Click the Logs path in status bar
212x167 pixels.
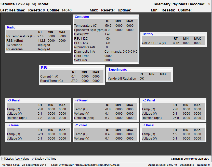tap(85, 165)
